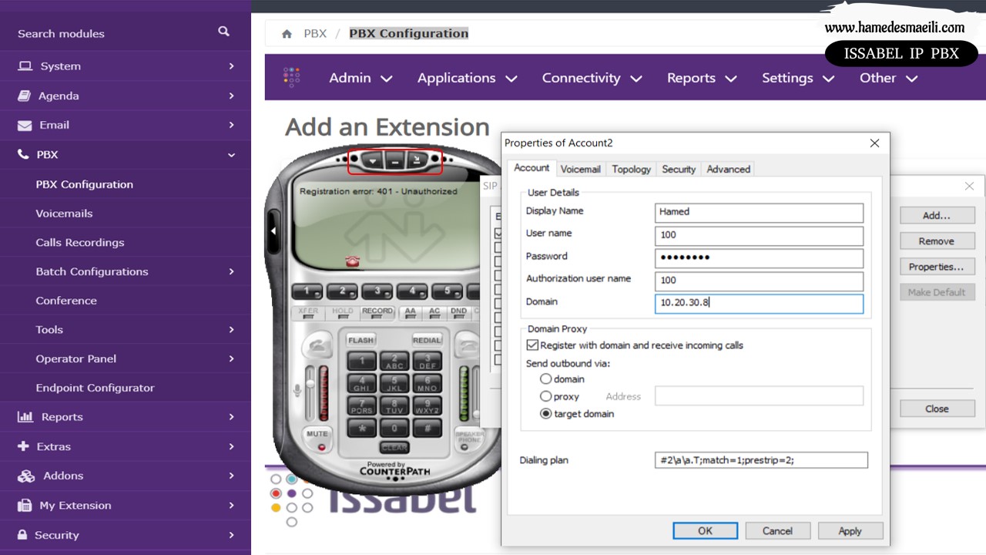
Task: Open the Topology tab
Action: [x=631, y=169]
